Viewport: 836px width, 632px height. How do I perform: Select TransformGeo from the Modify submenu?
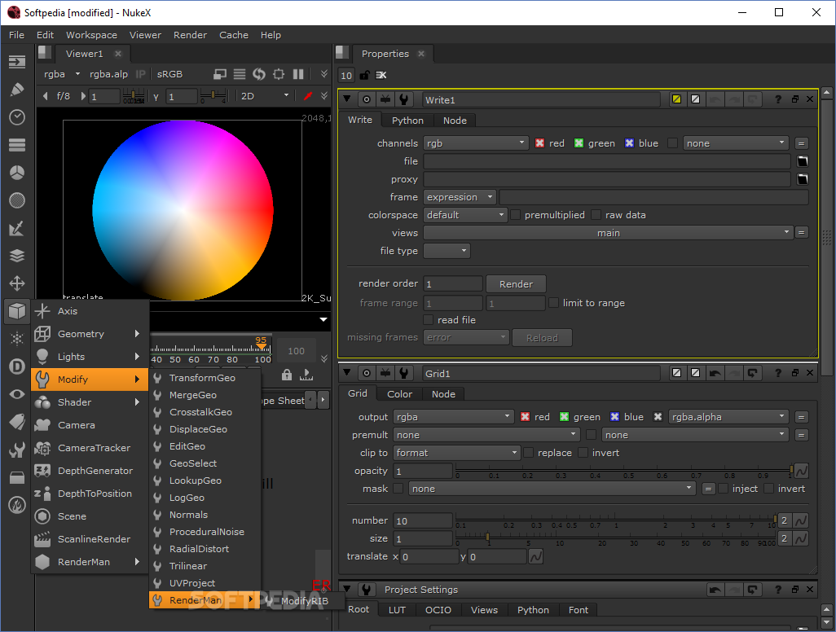(205, 378)
